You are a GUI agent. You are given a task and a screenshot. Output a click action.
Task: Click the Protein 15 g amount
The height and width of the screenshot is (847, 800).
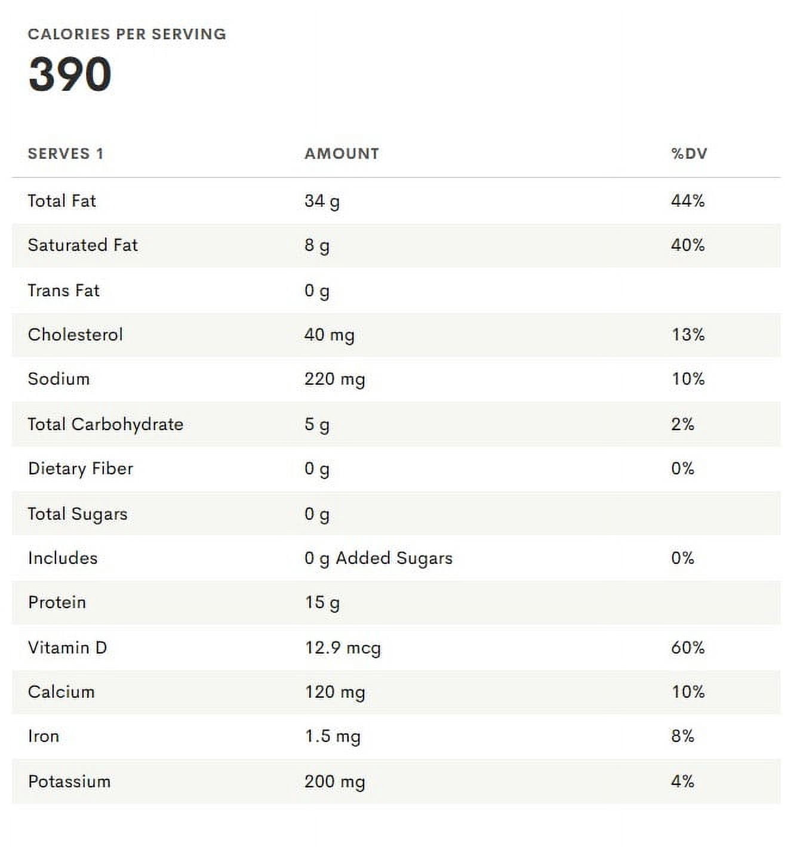tap(322, 603)
